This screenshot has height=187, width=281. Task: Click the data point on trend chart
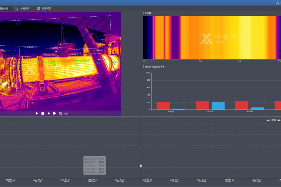click(141, 166)
